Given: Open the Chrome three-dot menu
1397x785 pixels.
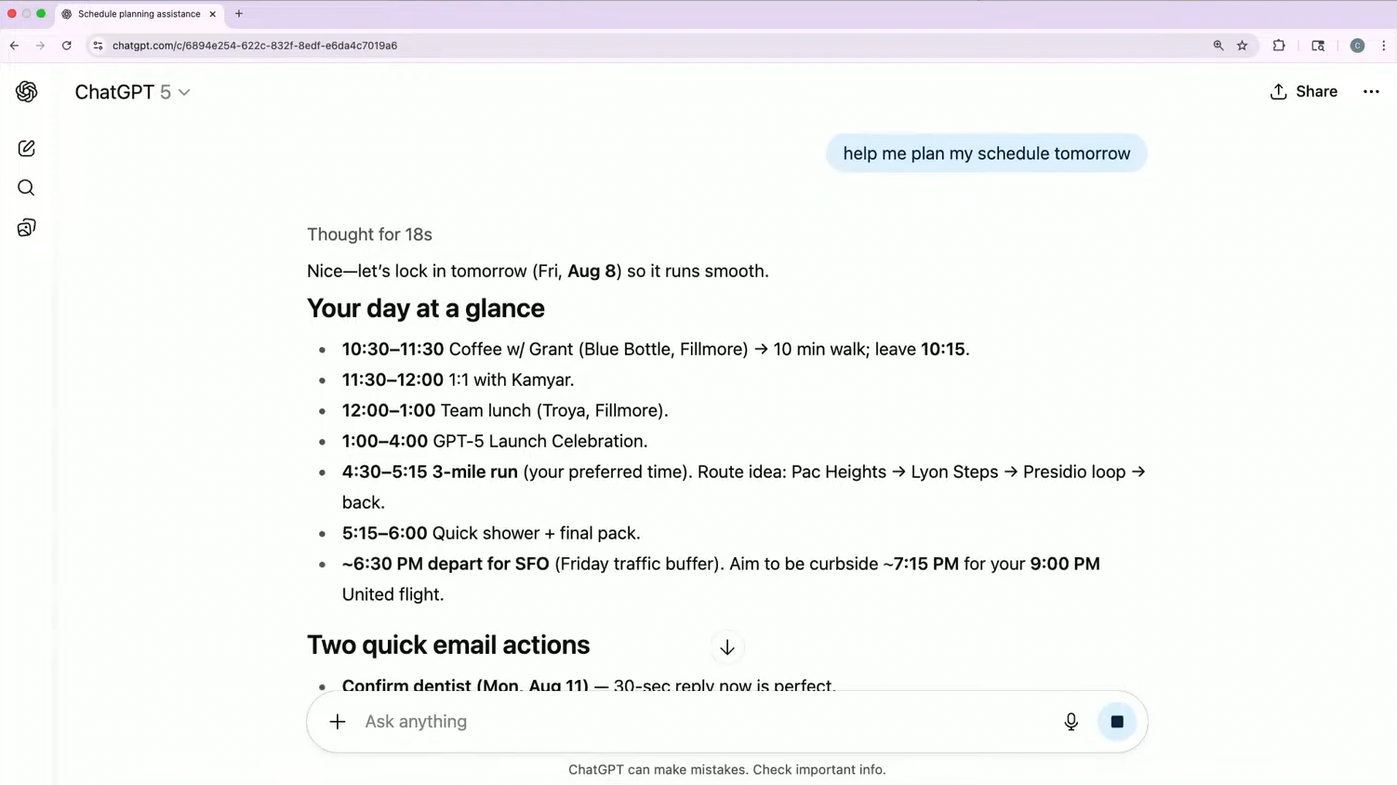Looking at the screenshot, I should (x=1384, y=46).
